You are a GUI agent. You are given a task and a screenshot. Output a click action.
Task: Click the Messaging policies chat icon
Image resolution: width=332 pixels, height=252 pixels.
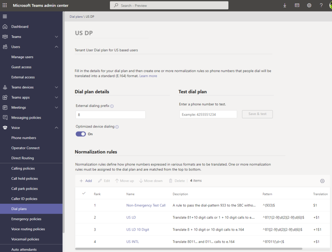[5, 118]
